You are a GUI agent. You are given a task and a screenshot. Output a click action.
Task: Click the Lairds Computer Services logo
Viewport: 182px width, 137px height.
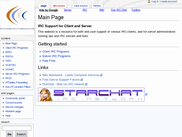tap(17, 18)
